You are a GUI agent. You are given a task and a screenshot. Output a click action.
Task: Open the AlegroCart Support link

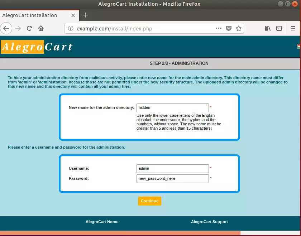coord(209,222)
